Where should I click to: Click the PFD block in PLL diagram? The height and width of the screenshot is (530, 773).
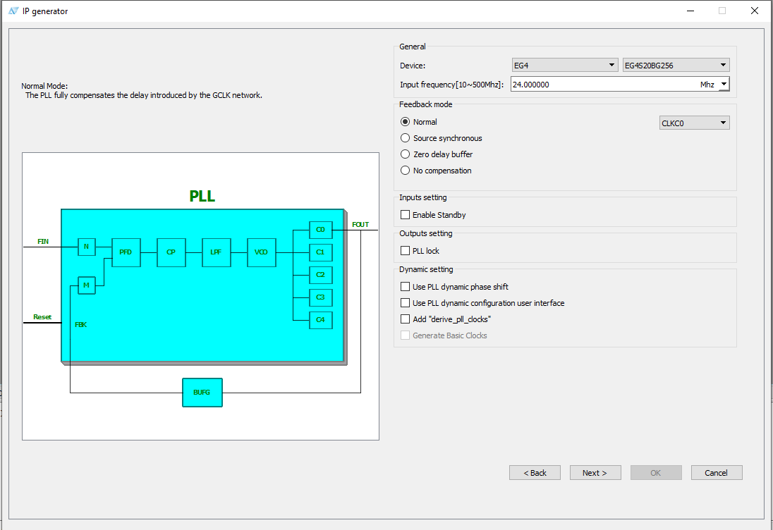pos(126,252)
